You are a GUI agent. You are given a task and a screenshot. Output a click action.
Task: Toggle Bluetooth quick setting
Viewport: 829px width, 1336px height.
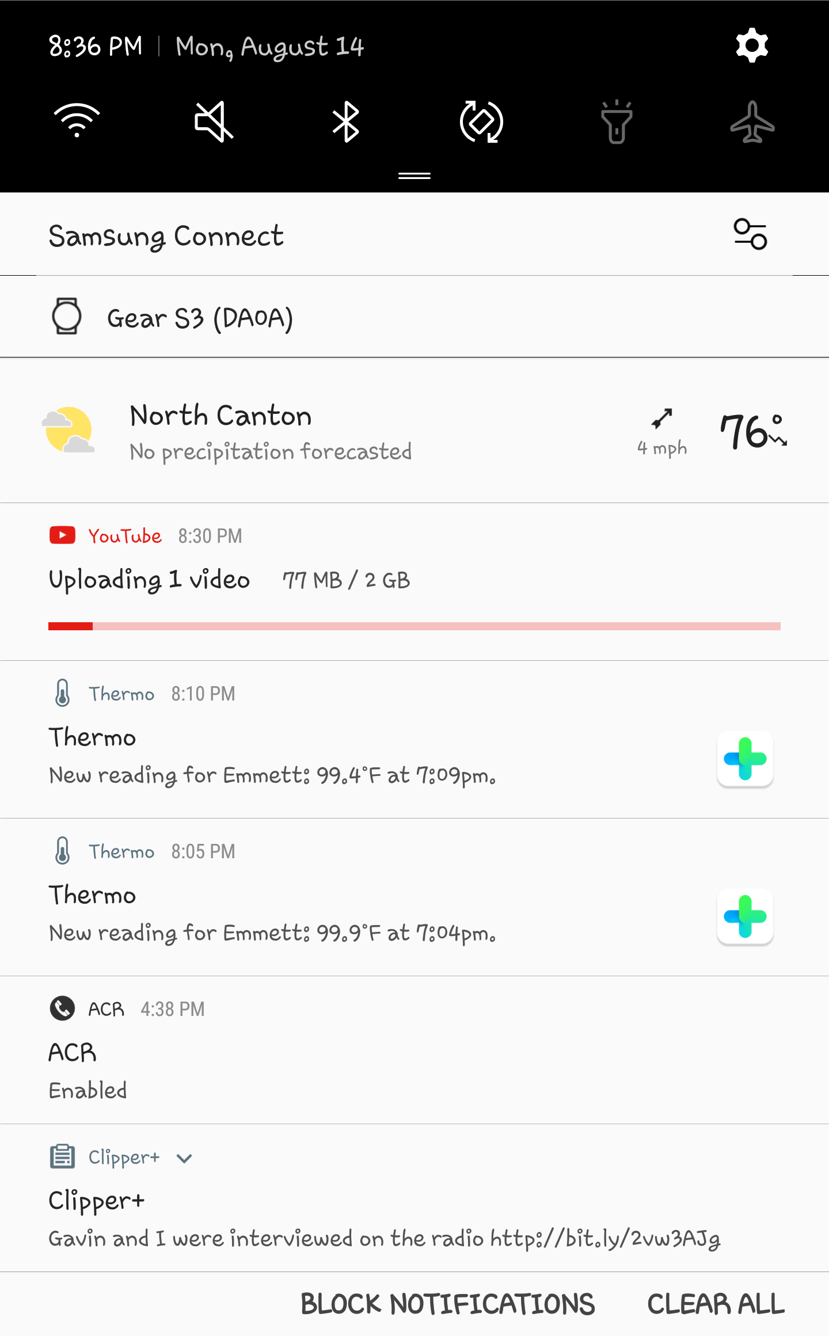click(346, 121)
